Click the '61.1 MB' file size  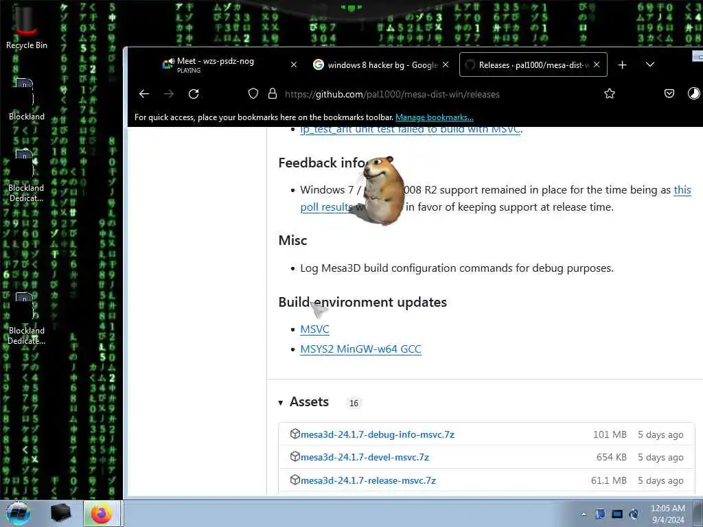point(609,481)
